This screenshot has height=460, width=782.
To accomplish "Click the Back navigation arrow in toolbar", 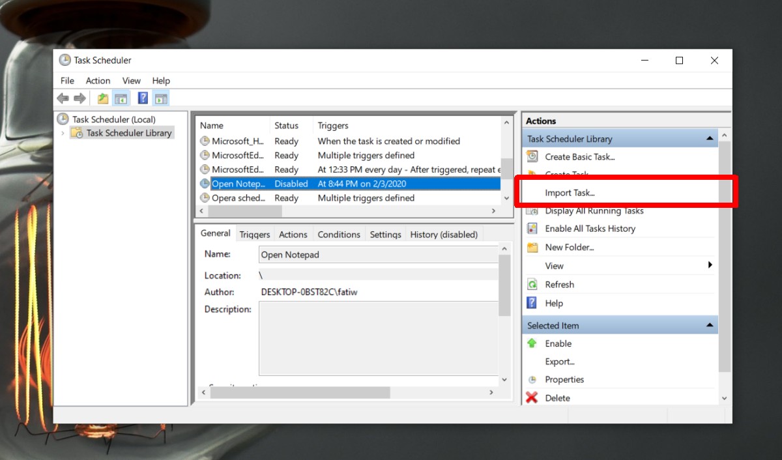I will pos(63,98).
